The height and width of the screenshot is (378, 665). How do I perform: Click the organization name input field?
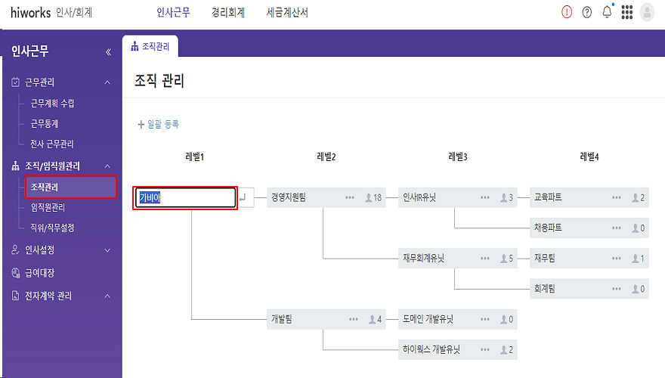click(186, 197)
